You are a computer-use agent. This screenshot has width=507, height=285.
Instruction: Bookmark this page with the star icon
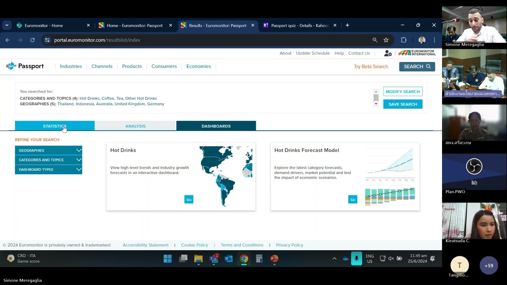(x=386, y=40)
